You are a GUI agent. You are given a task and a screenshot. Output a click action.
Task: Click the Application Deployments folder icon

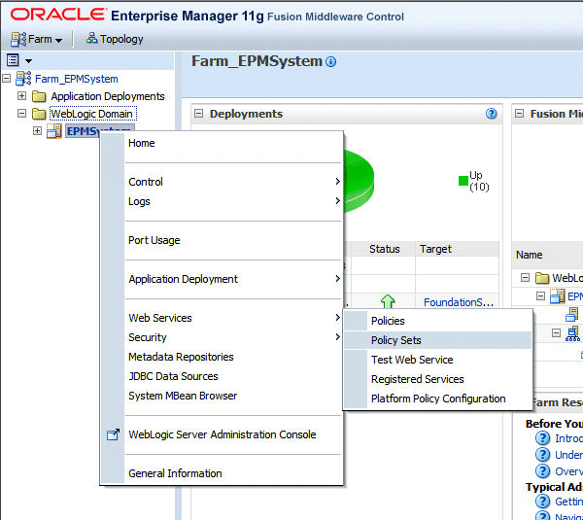(x=39, y=96)
